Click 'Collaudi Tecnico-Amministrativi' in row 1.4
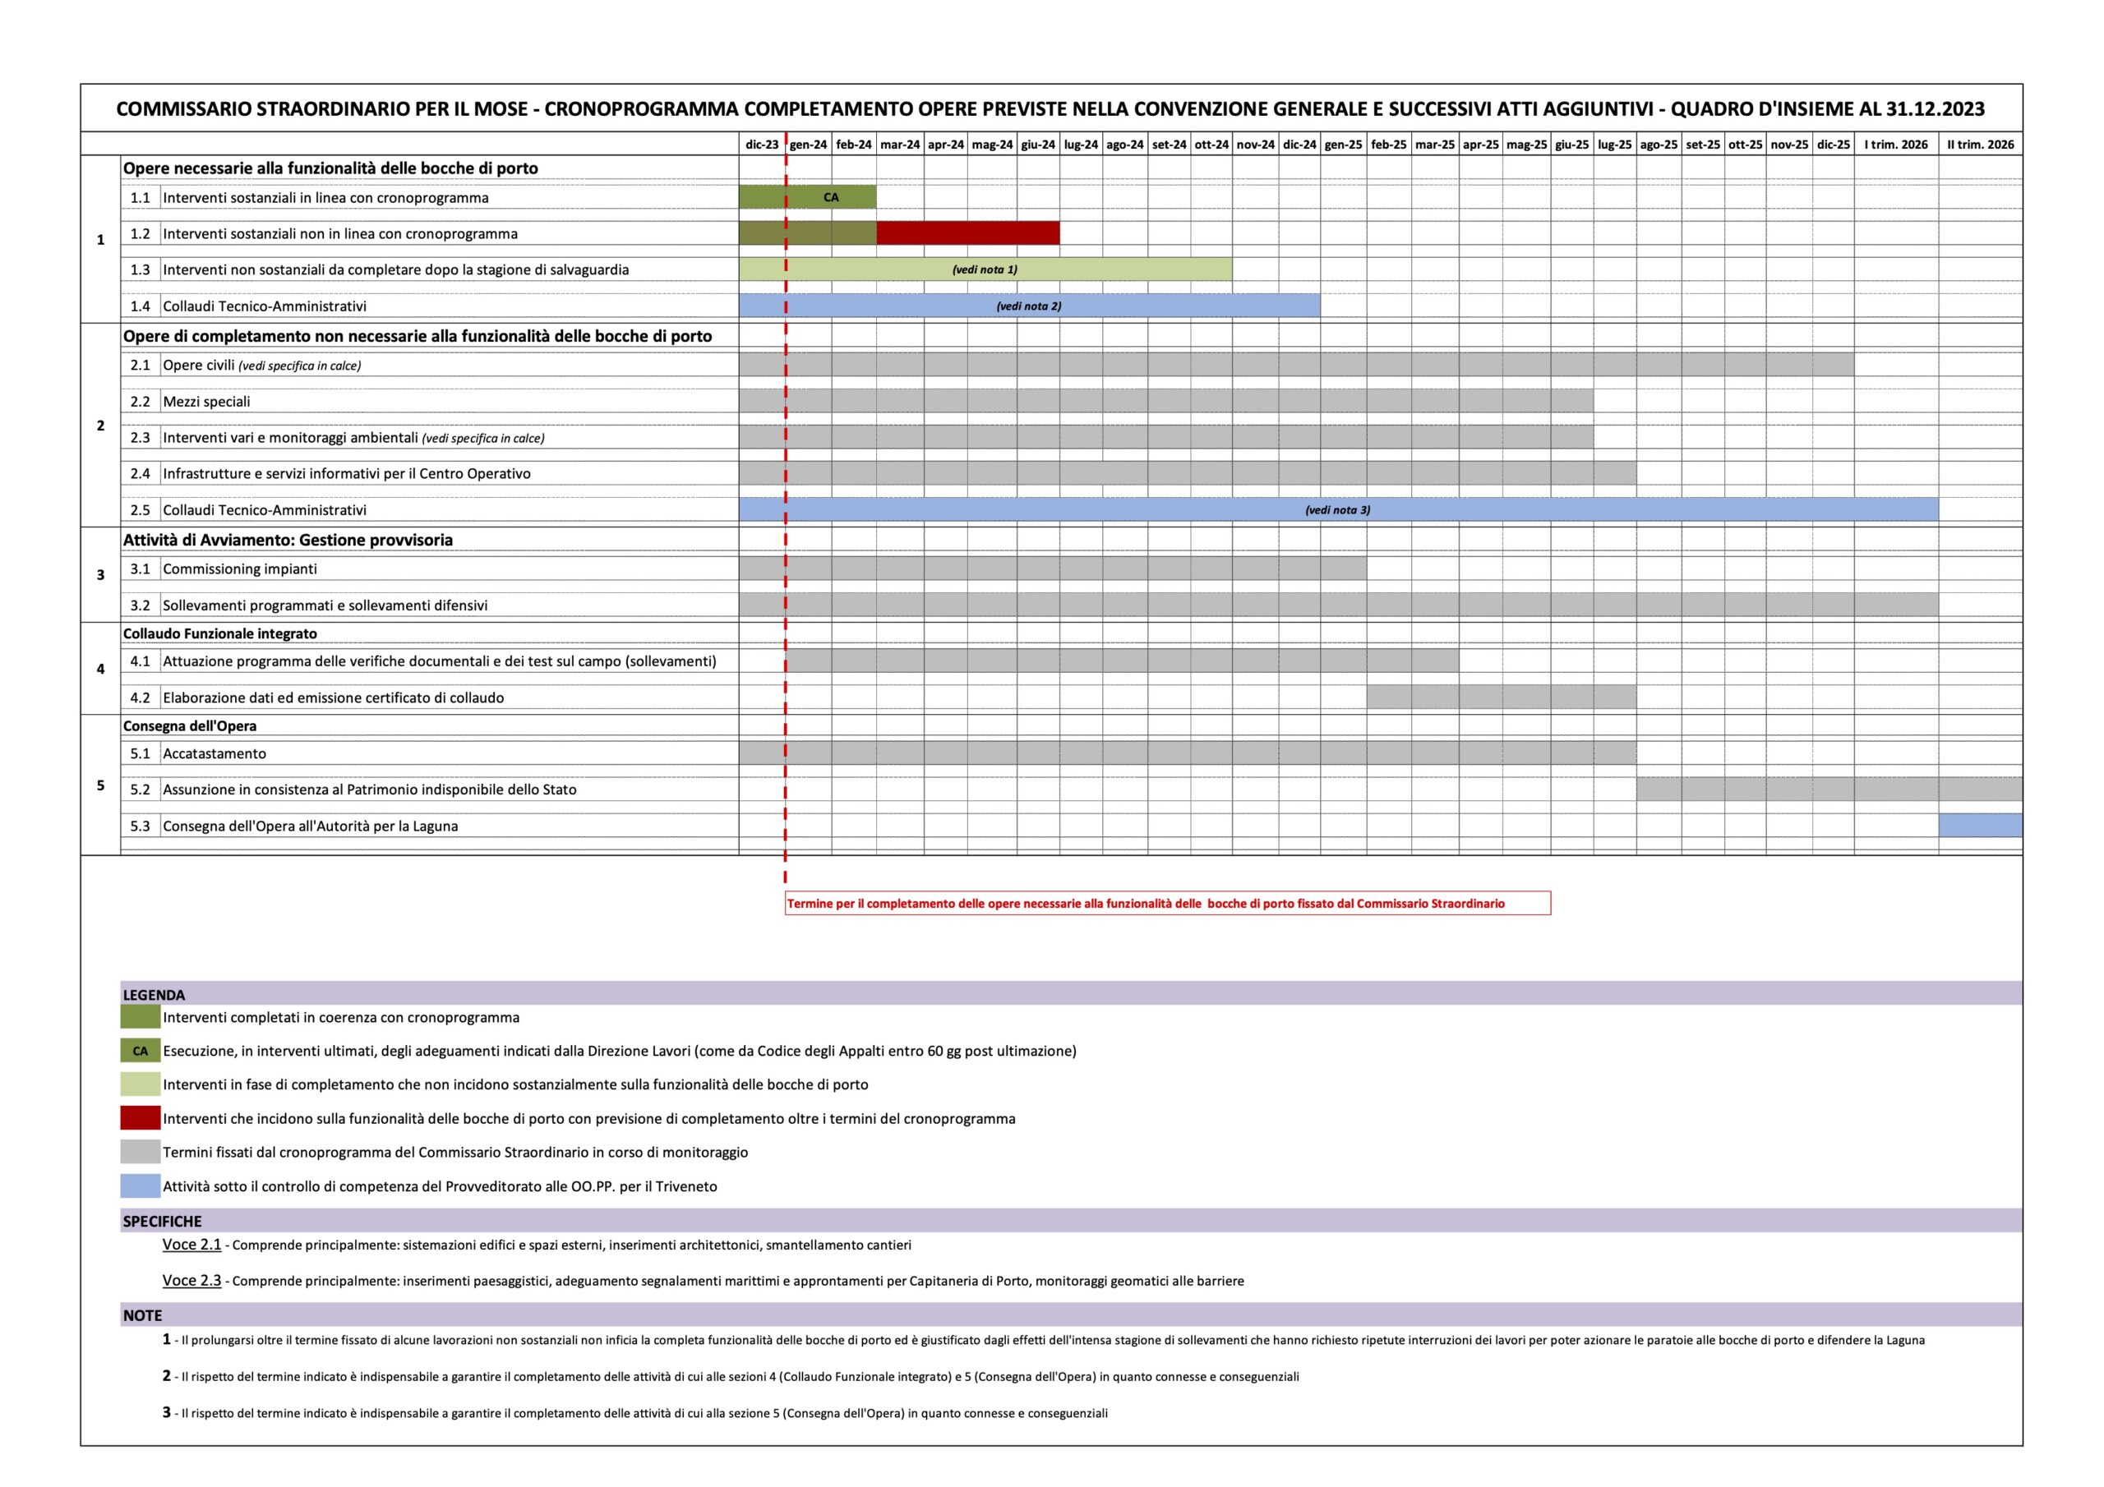This screenshot has height=1487, width=2104. [265, 306]
